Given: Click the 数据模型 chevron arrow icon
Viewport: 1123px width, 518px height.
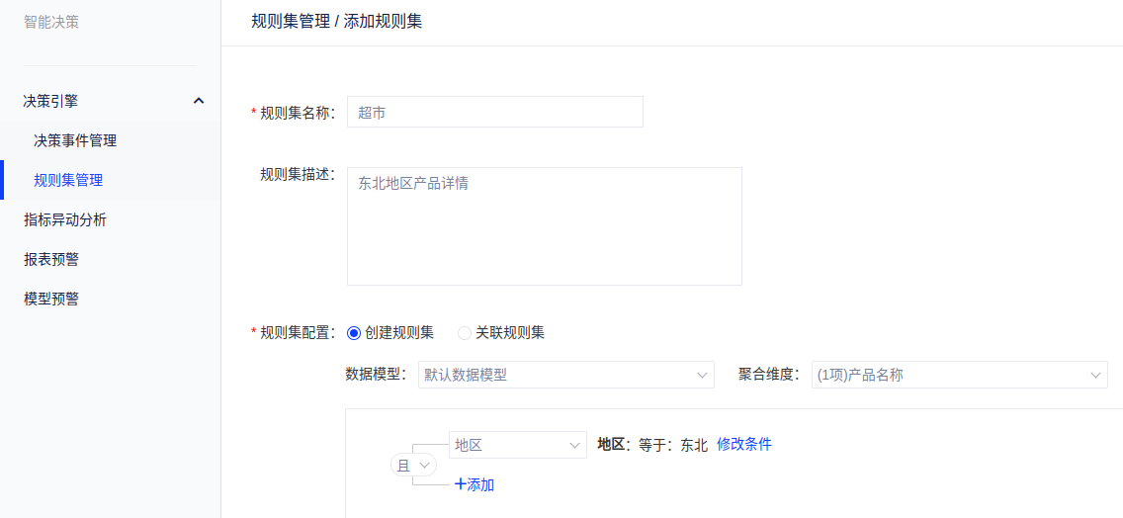Looking at the screenshot, I should (x=702, y=375).
